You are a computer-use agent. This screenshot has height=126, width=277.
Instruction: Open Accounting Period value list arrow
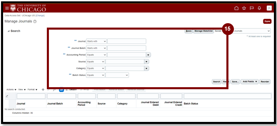click(148, 55)
